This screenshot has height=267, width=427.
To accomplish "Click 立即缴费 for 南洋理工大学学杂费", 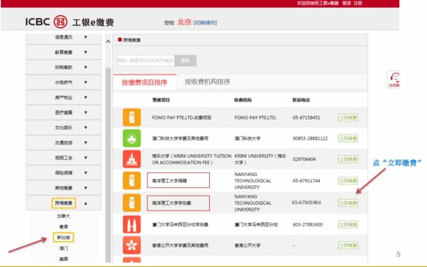I will click(348, 203).
